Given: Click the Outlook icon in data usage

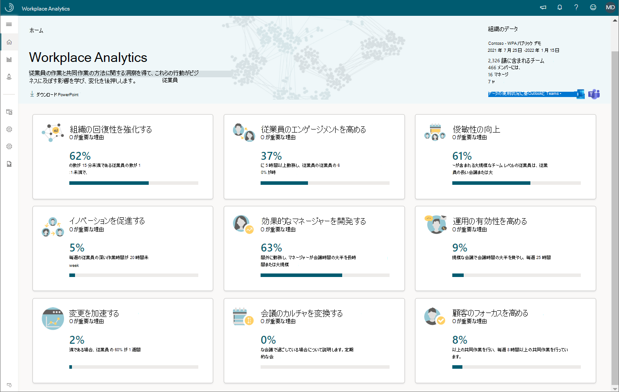Looking at the screenshot, I should click(580, 94).
